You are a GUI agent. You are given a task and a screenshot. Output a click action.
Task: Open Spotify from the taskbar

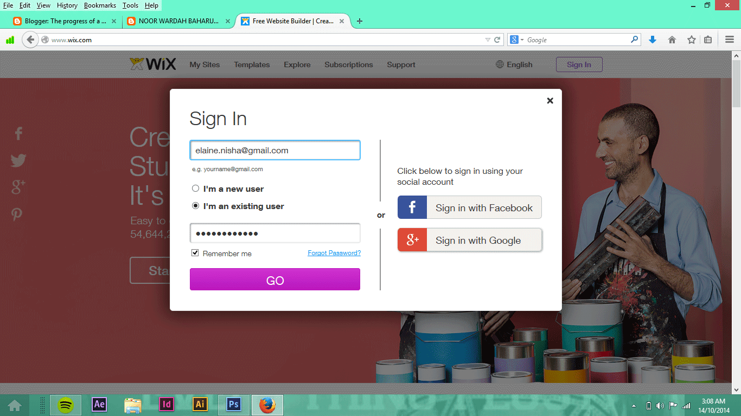click(x=66, y=405)
